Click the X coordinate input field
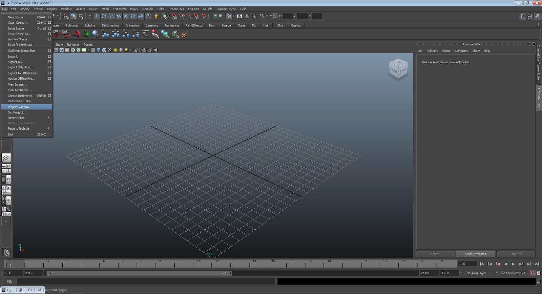The image size is (542, 294). (288, 16)
